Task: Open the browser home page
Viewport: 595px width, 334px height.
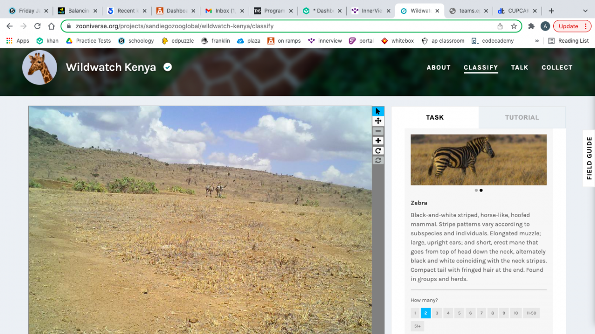Action: click(x=52, y=26)
